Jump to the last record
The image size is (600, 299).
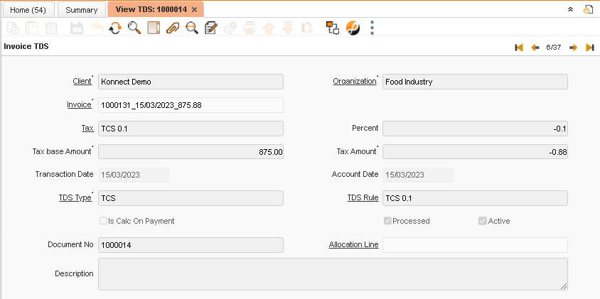tap(589, 48)
